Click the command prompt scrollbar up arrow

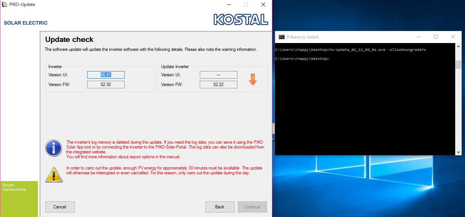[458, 46]
